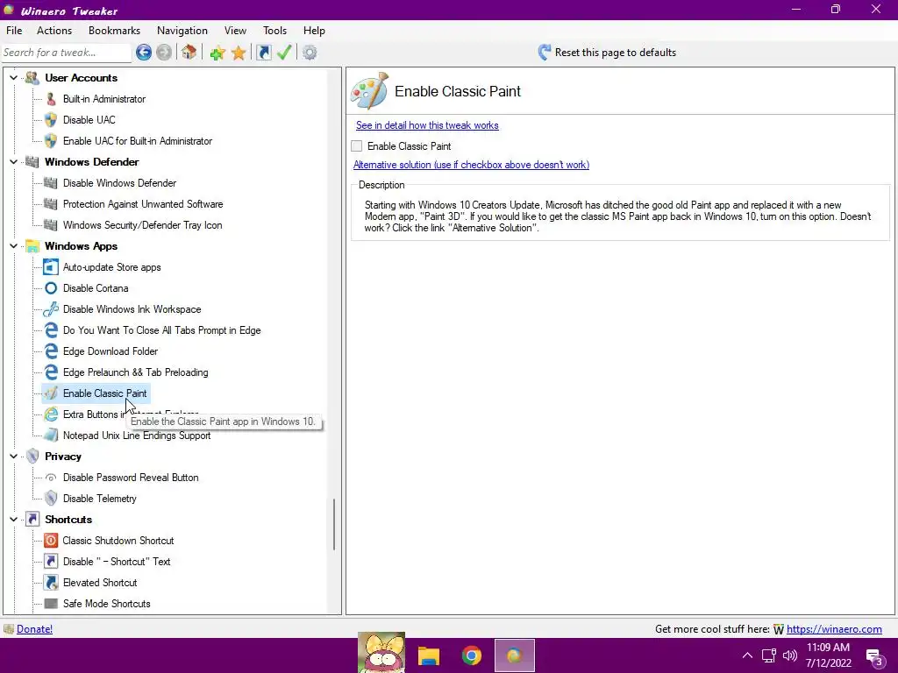Image resolution: width=898 pixels, height=673 pixels.
Task: Open the Tools menu
Action: tap(274, 31)
